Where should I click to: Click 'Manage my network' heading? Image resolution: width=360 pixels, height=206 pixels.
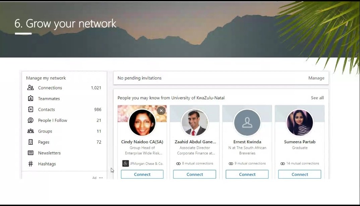tap(46, 78)
